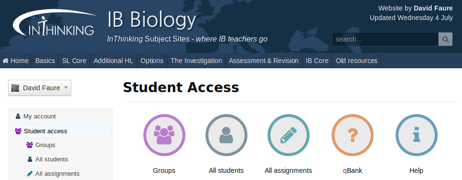
Task: Click the search magnifier button
Action: 445,39
